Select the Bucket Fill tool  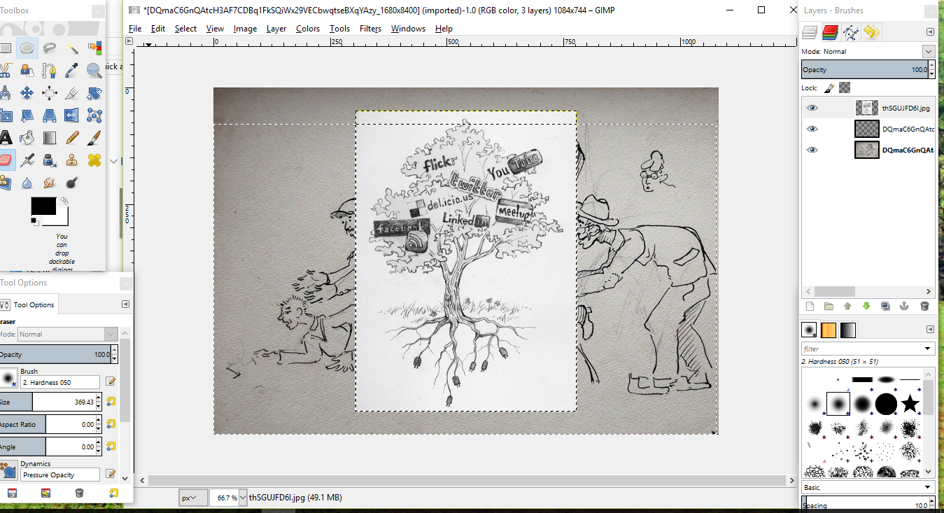tap(27, 138)
